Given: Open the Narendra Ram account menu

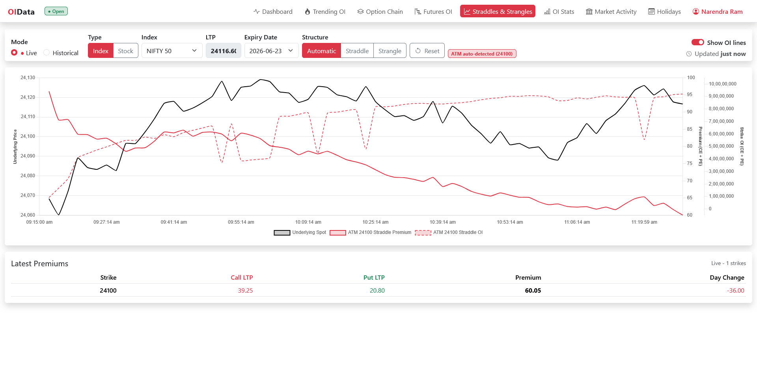Looking at the screenshot, I should pos(718,11).
